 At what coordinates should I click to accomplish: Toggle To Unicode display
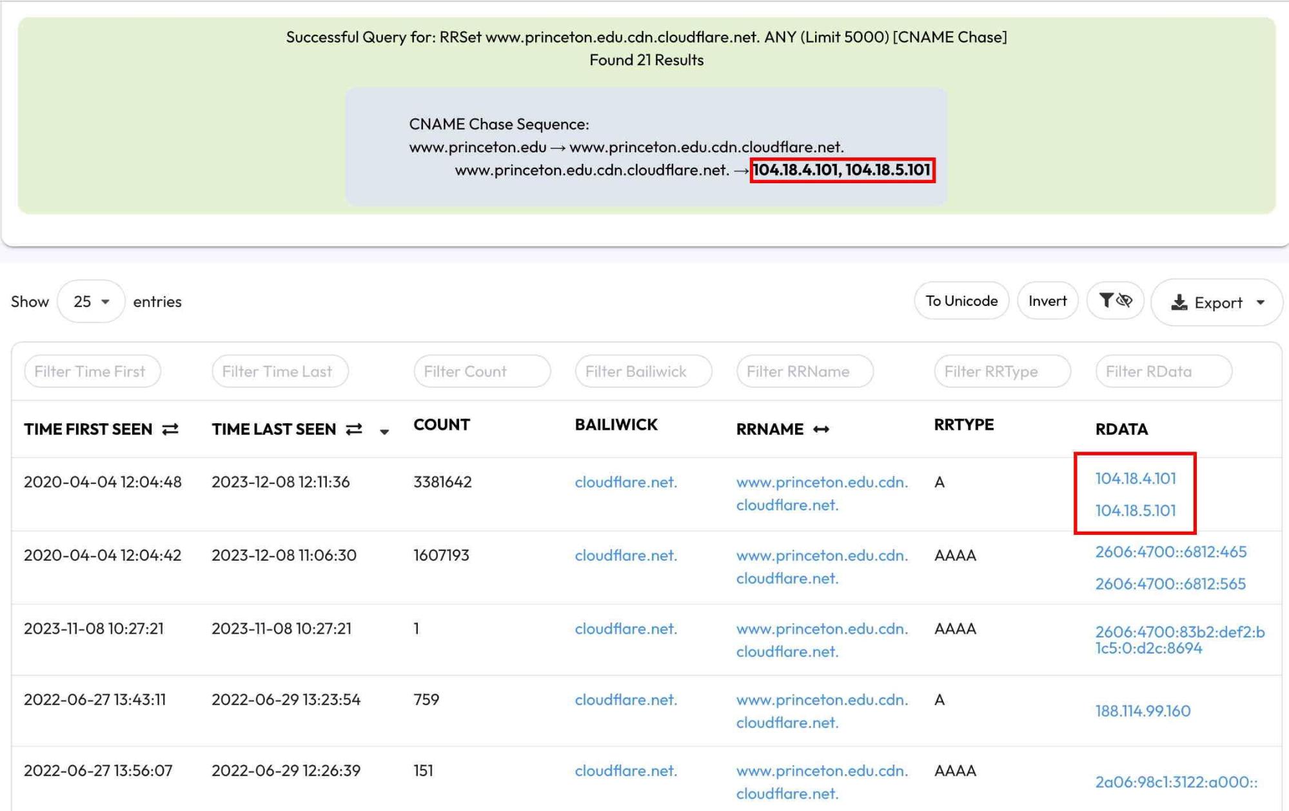pos(961,300)
